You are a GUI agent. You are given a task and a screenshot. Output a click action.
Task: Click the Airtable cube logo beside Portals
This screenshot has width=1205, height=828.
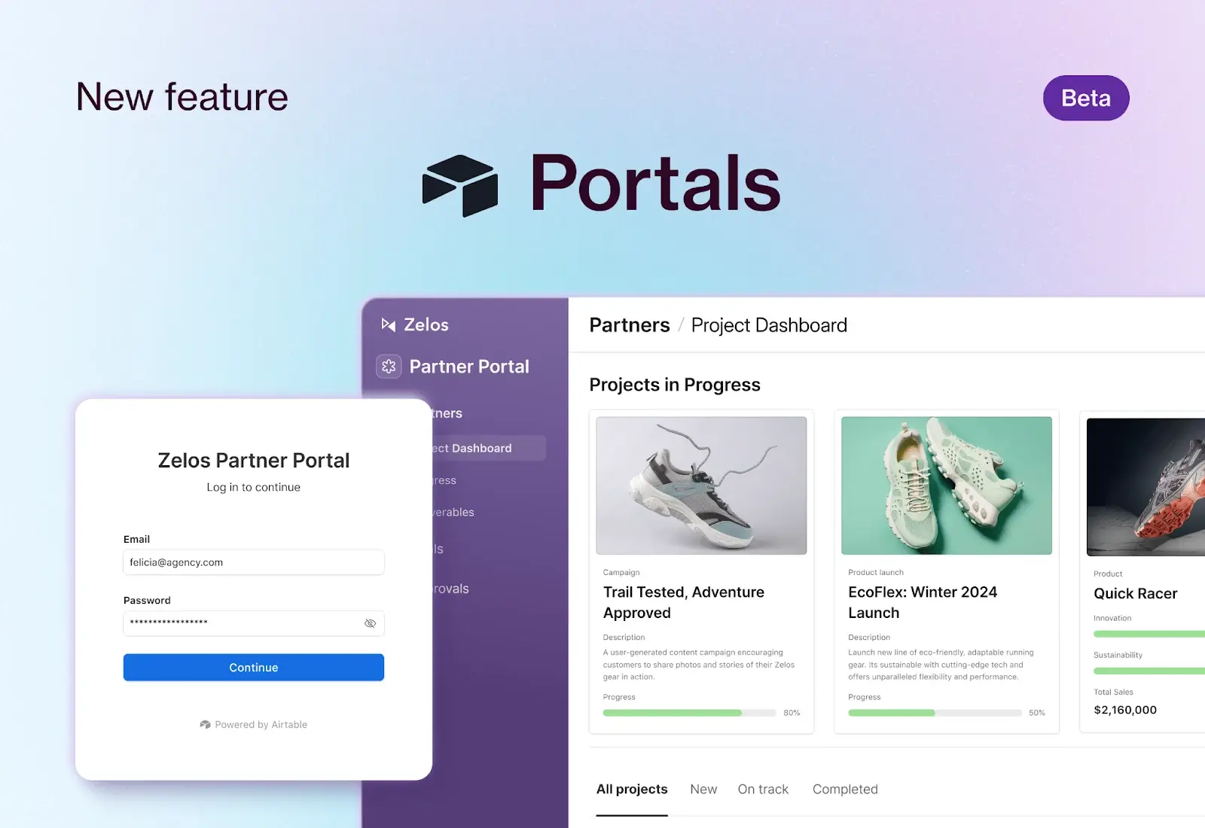tap(460, 185)
